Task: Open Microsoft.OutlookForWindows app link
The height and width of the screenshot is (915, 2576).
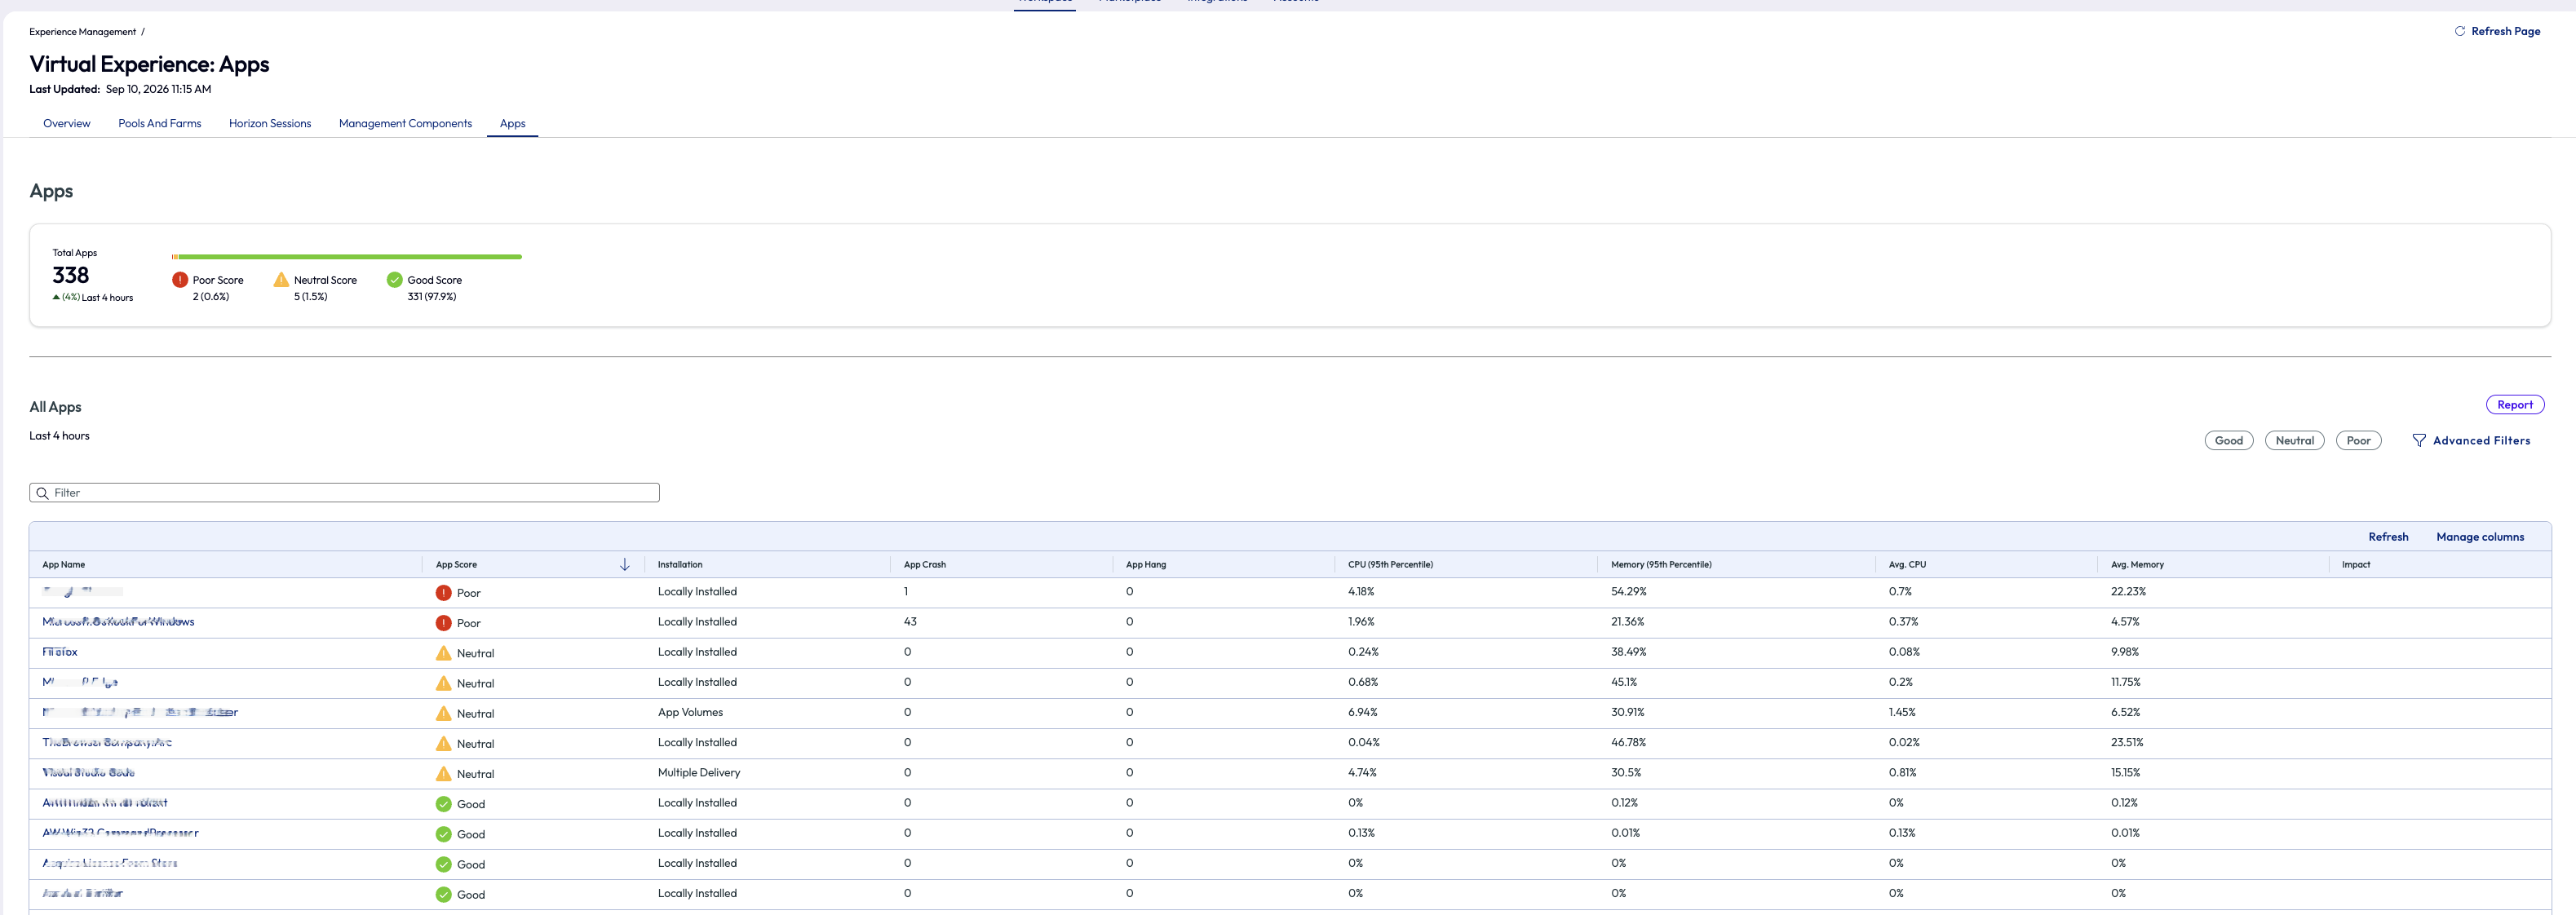Action: click(x=118, y=622)
